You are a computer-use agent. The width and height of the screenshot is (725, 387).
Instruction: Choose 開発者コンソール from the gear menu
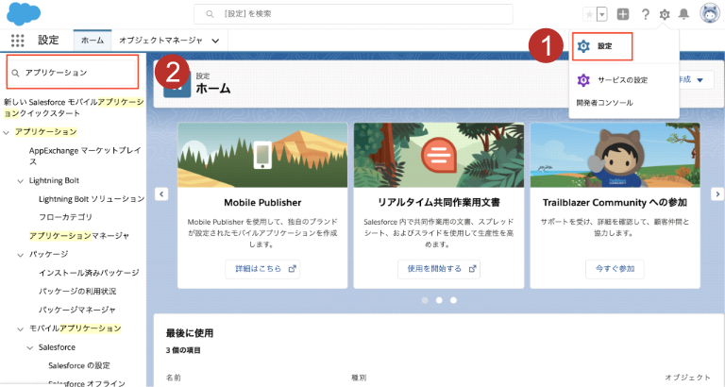[x=604, y=102]
